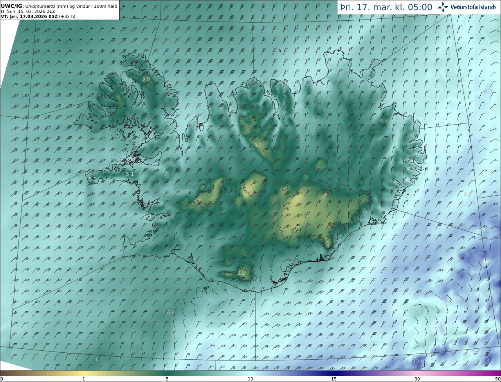
Task: Click the '15' tick on the color scale
Action: [334, 379]
